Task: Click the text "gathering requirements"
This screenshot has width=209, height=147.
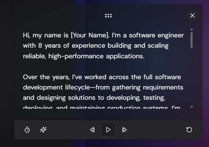Action: [148, 87]
